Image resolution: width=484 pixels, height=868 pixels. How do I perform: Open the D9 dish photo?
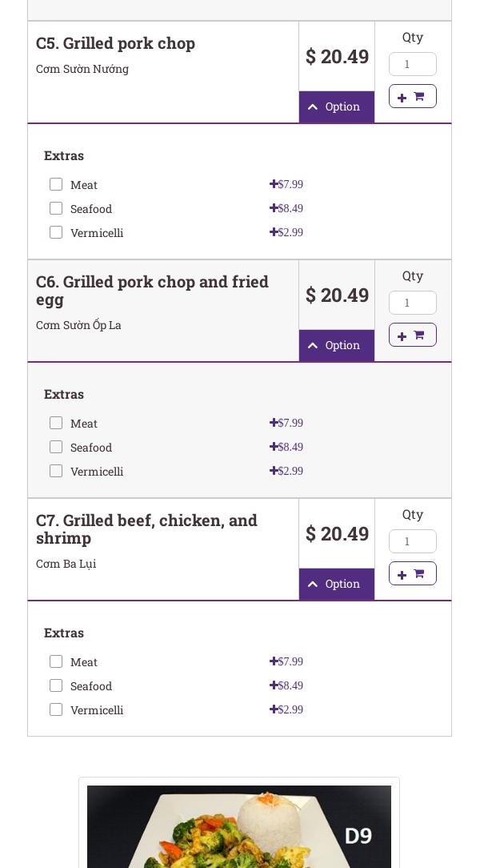pos(239,826)
